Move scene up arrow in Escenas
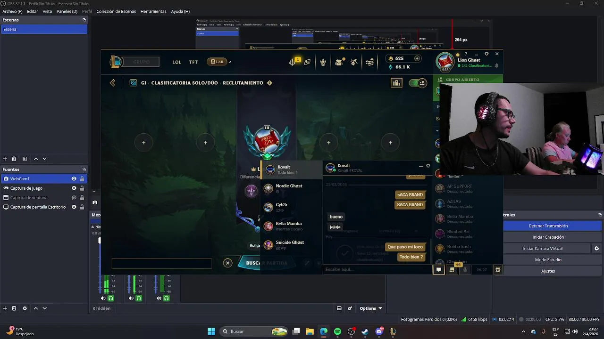The width and height of the screenshot is (604, 339). [35, 159]
